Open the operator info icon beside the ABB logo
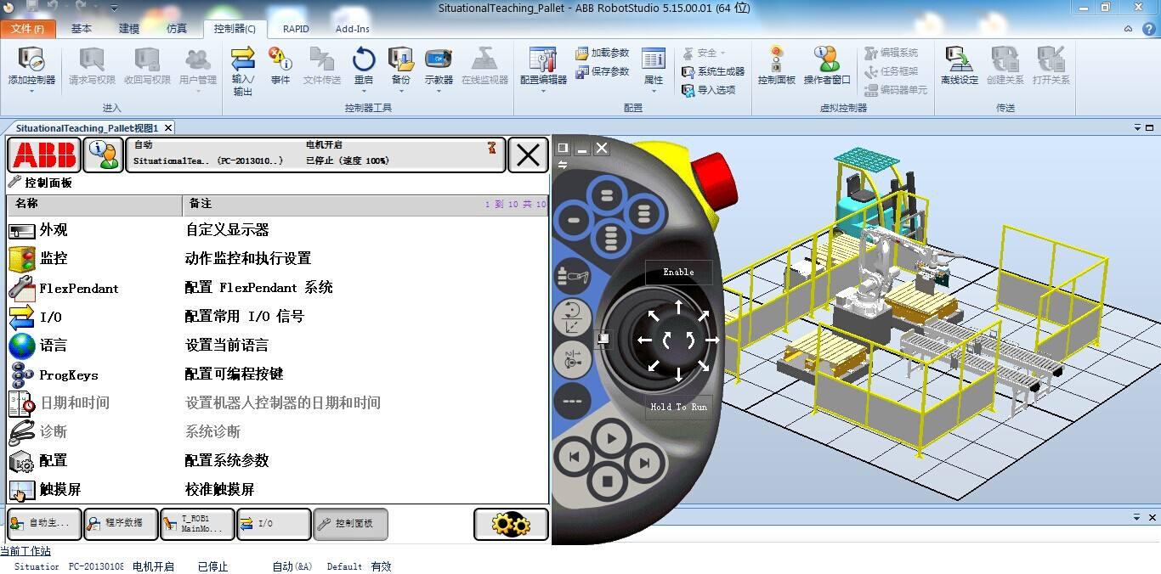This screenshot has width=1161, height=574. pyautogui.click(x=103, y=155)
